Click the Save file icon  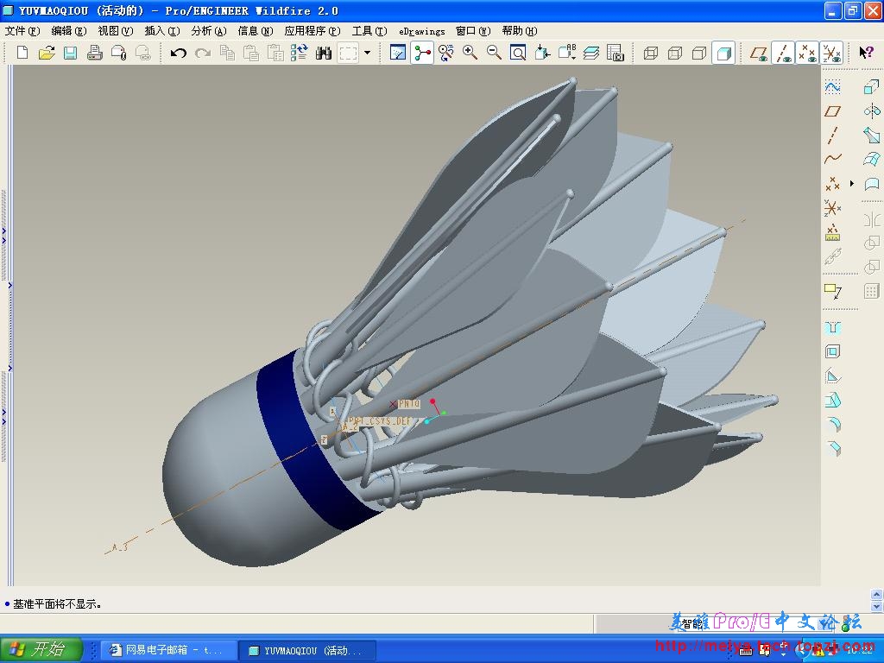(x=71, y=53)
